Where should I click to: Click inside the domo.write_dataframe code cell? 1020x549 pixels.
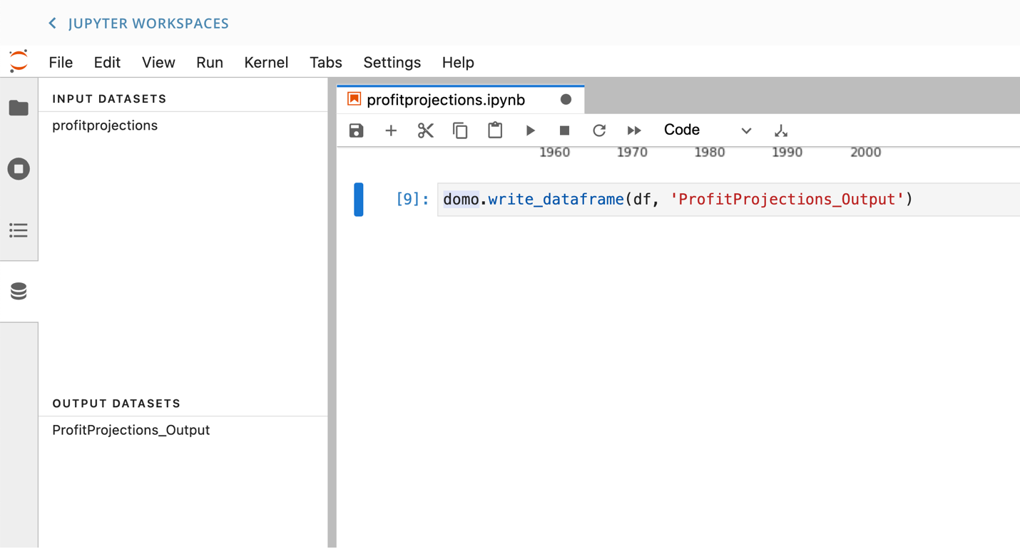728,200
